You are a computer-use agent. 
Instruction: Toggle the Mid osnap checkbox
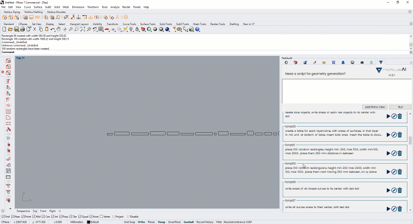[34, 217]
